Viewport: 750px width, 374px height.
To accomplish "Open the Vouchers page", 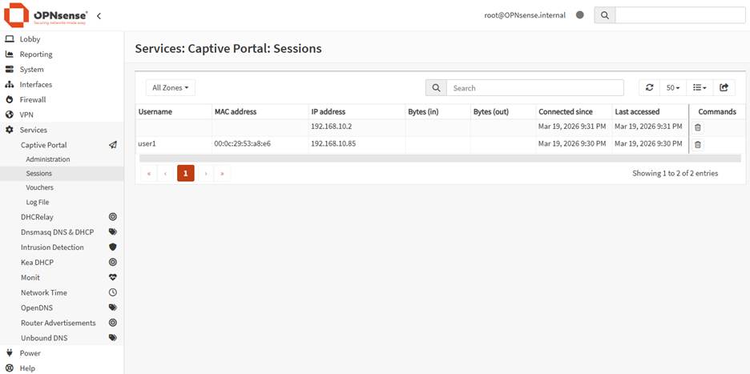I will coord(39,187).
